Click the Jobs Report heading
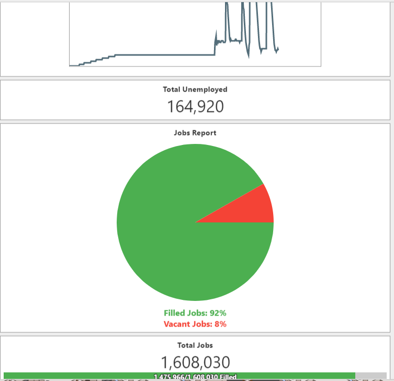The height and width of the screenshot is (381, 394). point(195,133)
